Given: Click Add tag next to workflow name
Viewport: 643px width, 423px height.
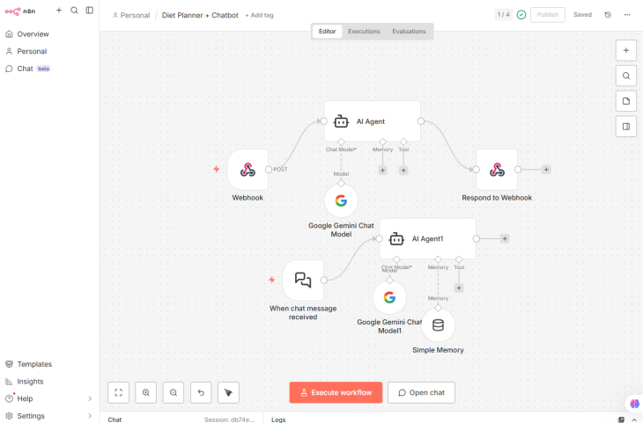Looking at the screenshot, I should click(x=259, y=15).
